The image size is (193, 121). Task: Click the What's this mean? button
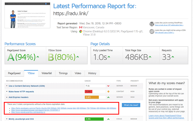click(x=131, y=105)
